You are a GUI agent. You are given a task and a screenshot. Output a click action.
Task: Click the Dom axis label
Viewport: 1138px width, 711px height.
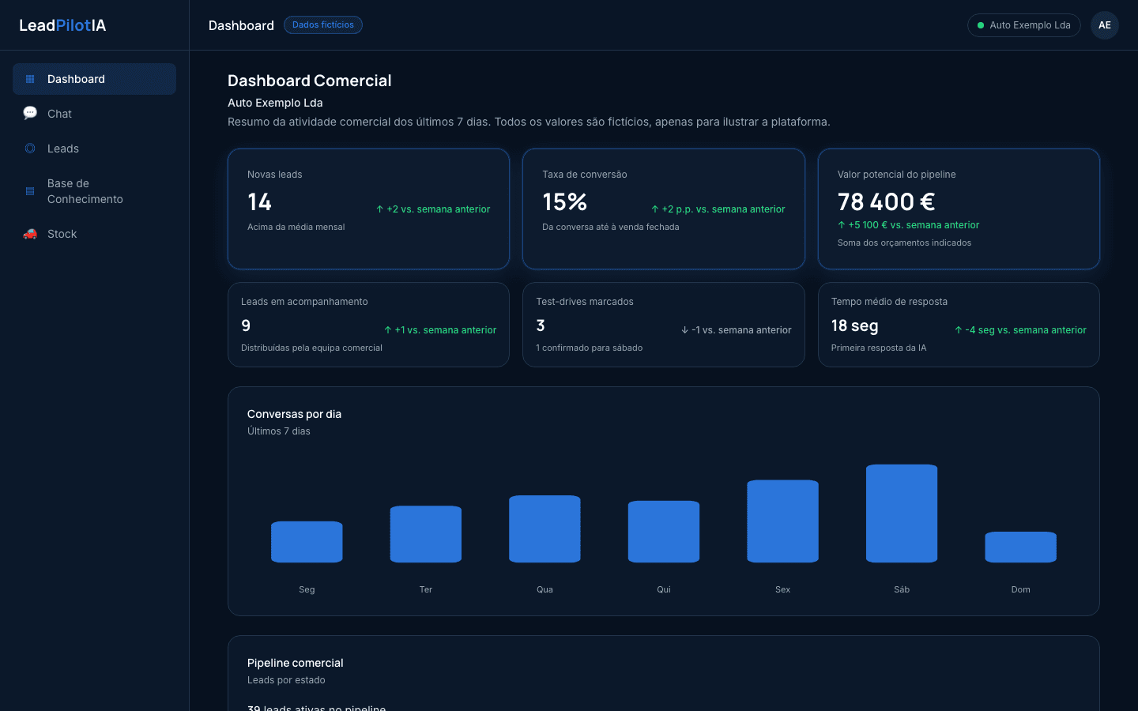pyautogui.click(x=1021, y=589)
